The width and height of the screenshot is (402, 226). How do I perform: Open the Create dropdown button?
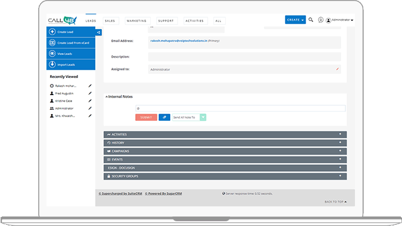click(x=295, y=20)
